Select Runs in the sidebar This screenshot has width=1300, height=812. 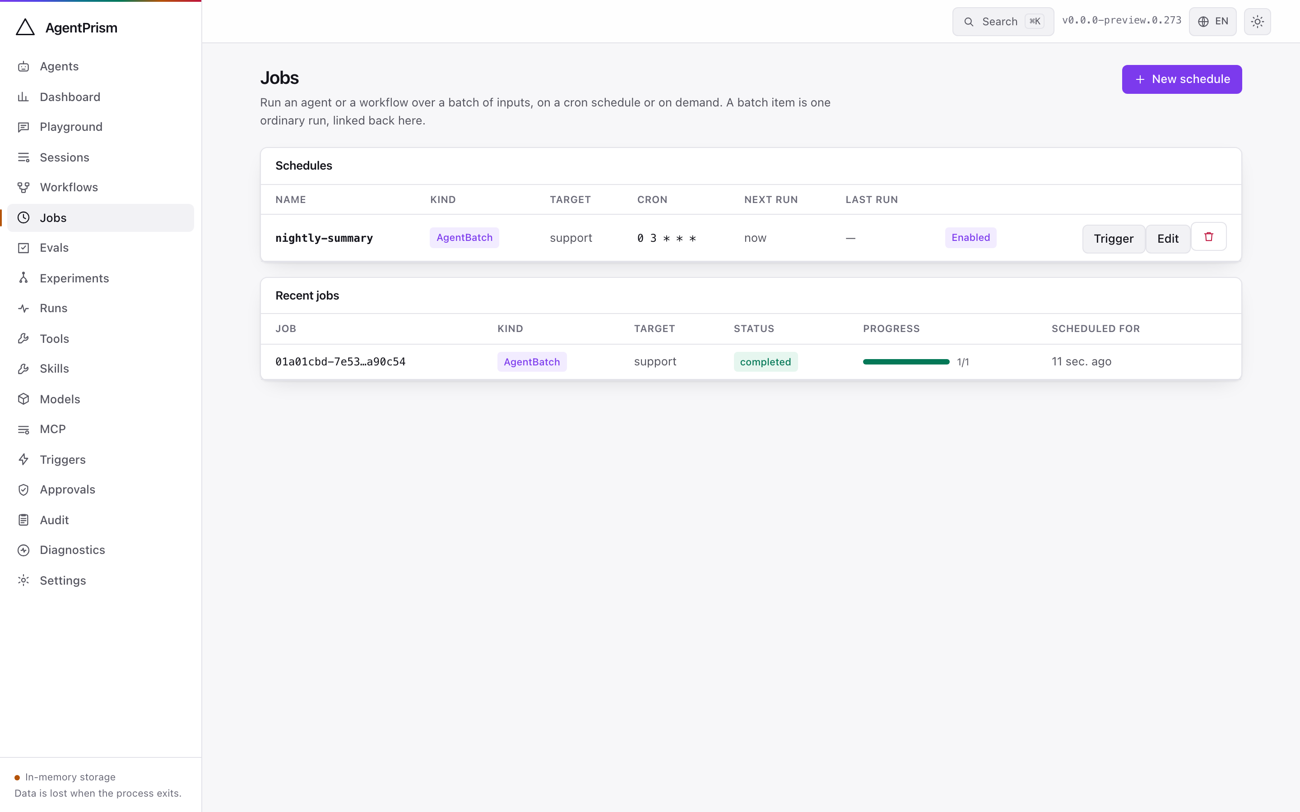(x=101, y=308)
